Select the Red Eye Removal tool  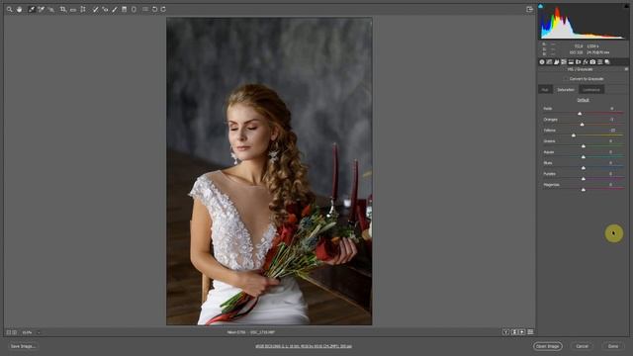(x=105, y=9)
